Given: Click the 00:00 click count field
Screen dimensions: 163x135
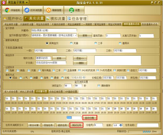Looking at the screenshot, I should pyautogui.click(x=8, y=98).
